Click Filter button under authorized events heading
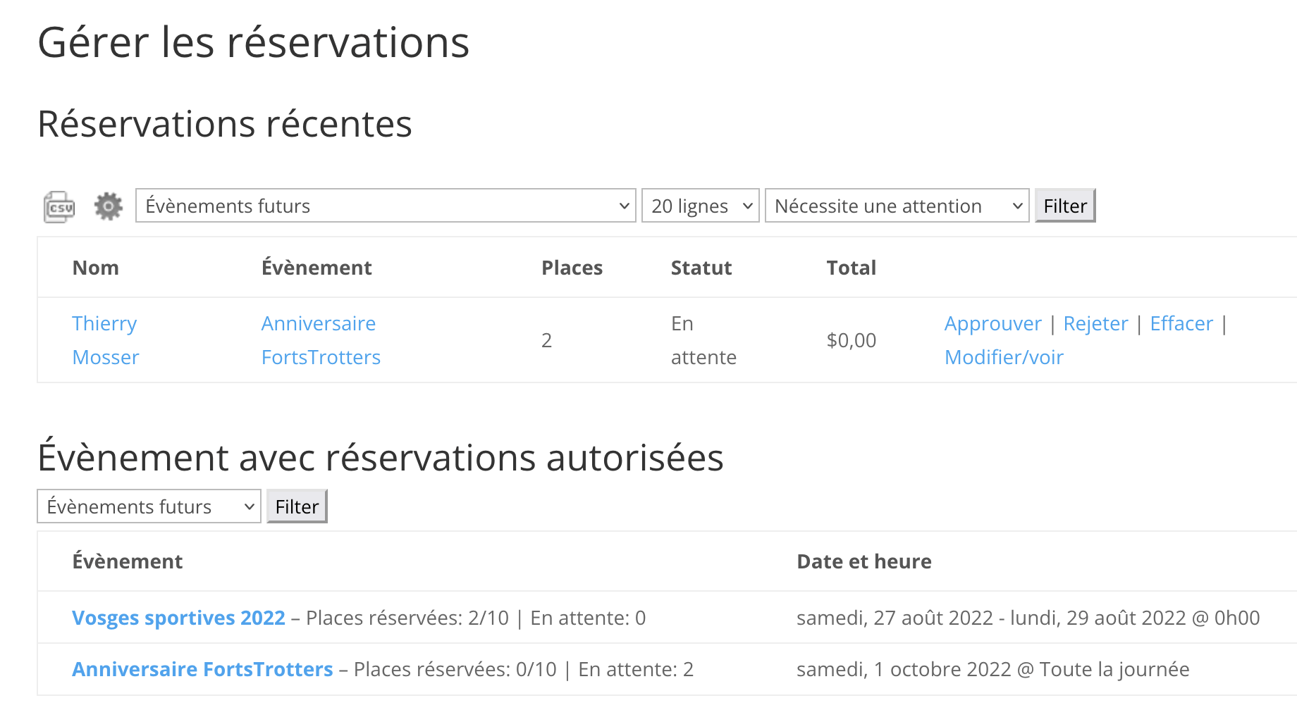 pos(297,506)
